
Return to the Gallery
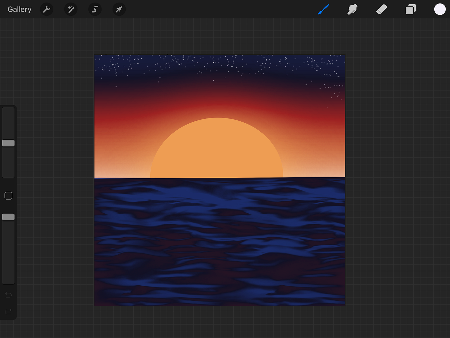coord(19,9)
